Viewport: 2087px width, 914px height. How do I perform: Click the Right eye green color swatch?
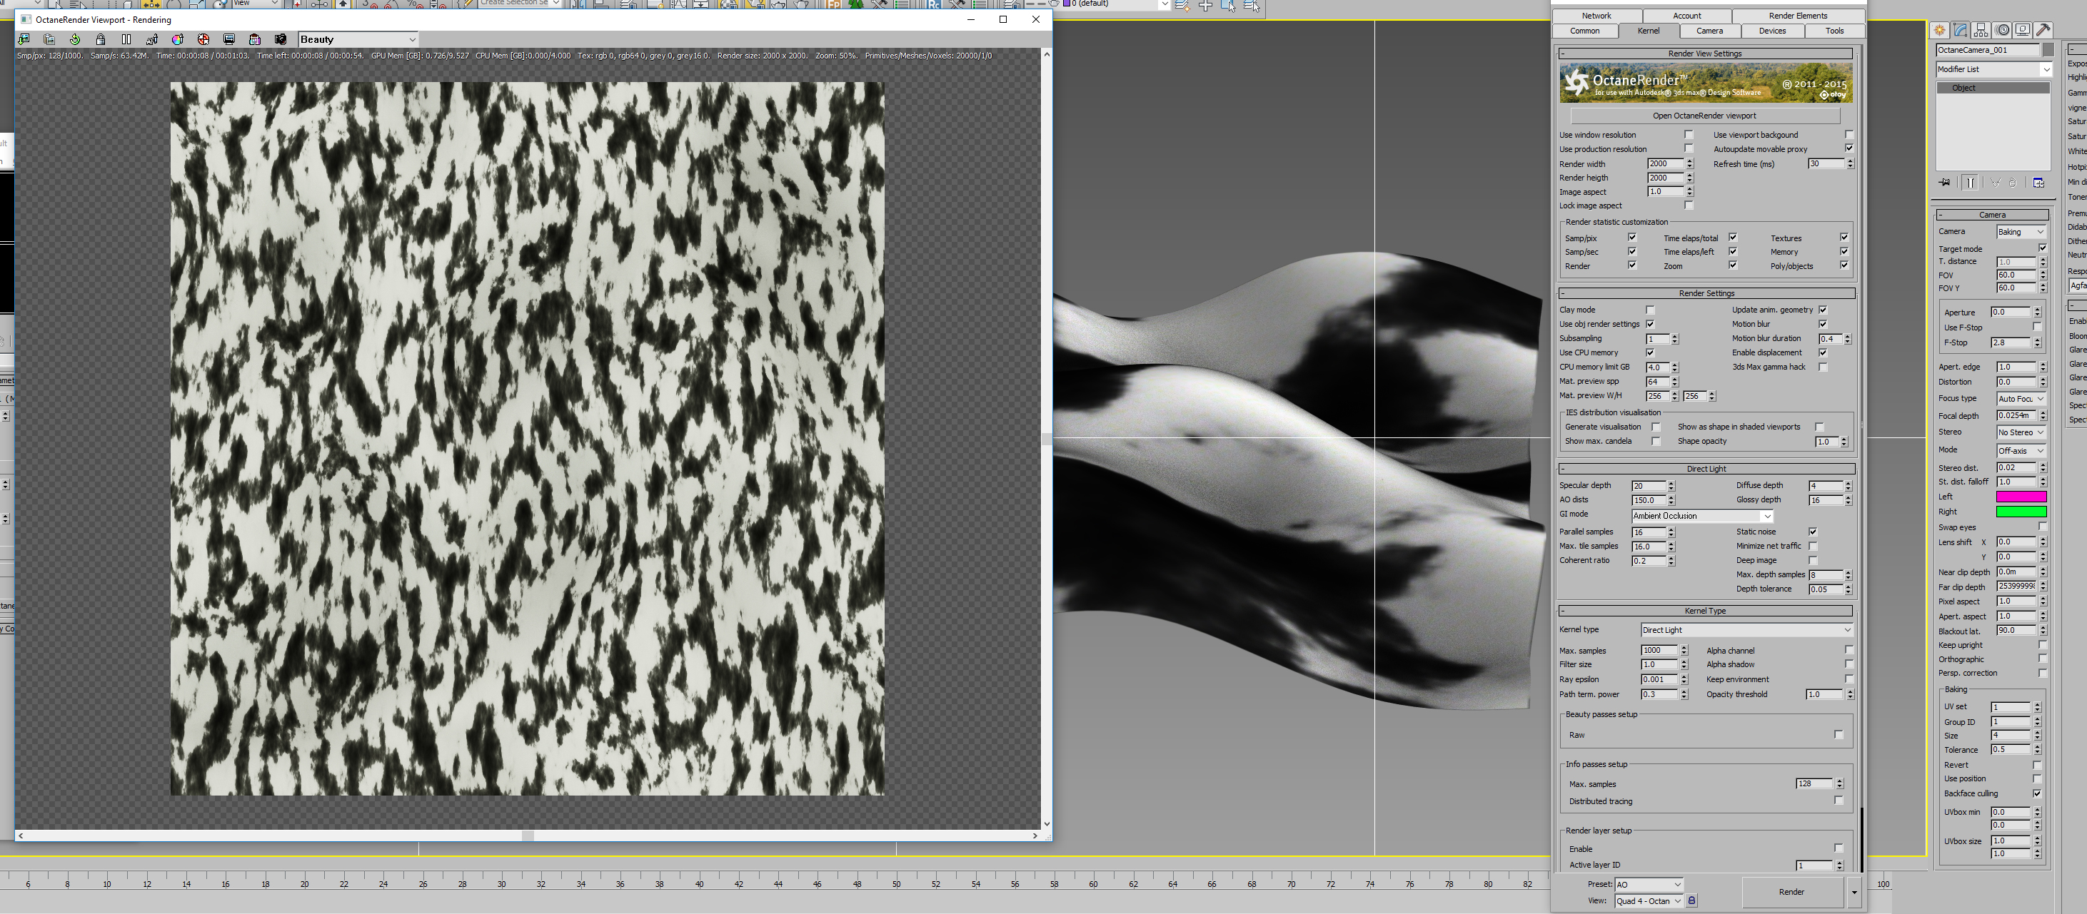(x=2021, y=512)
